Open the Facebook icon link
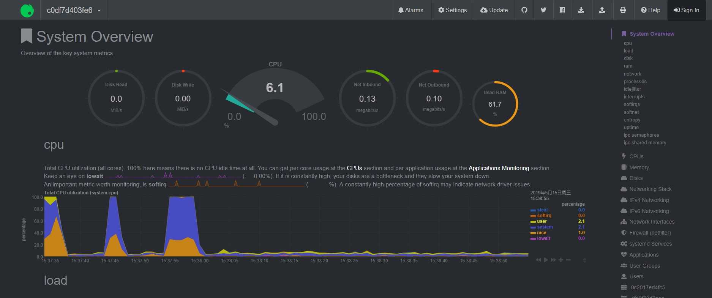Viewport: 712px width, 298px height. pyautogui.click(x=562, y=10)
